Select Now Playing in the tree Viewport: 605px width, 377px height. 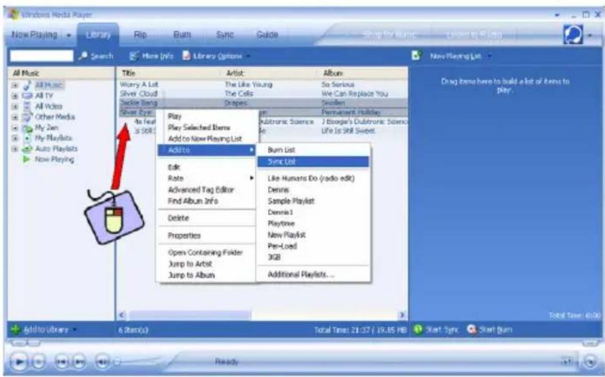point(54,159)
